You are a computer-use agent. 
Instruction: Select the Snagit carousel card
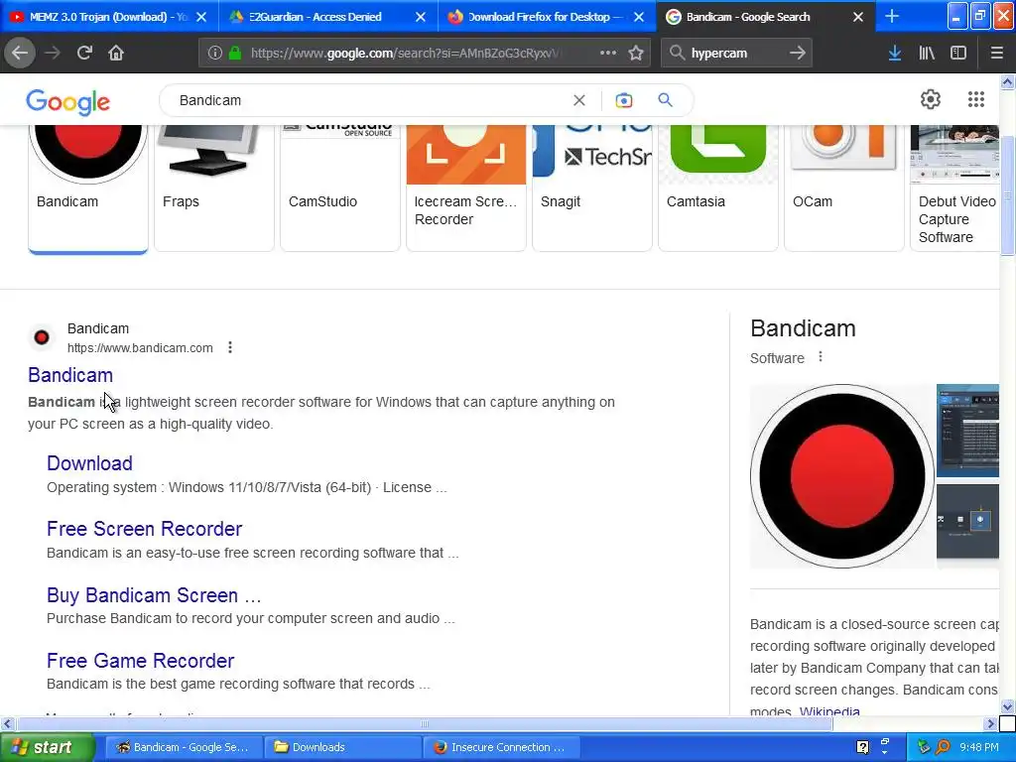[592, 188]
